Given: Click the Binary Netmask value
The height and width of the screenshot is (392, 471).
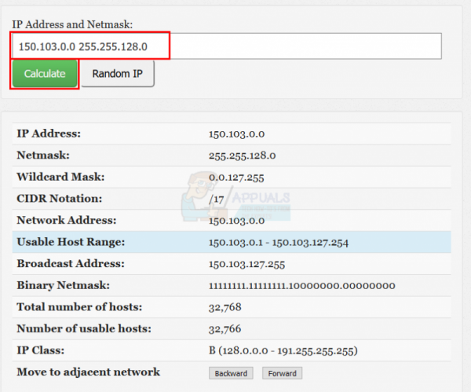Looking at the screenshot, I should [302, 286].
